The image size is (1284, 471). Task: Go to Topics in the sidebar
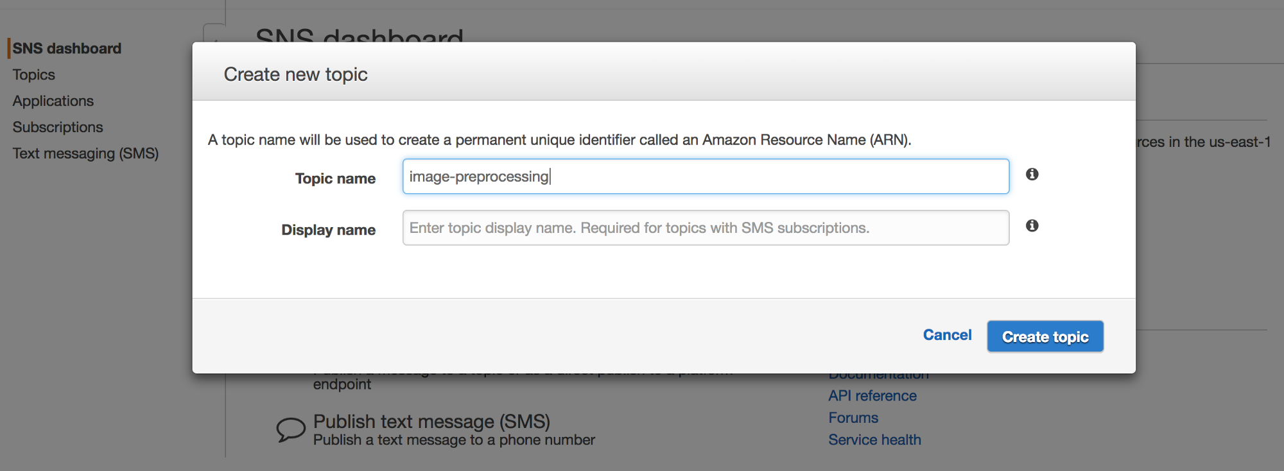point(34,75)
